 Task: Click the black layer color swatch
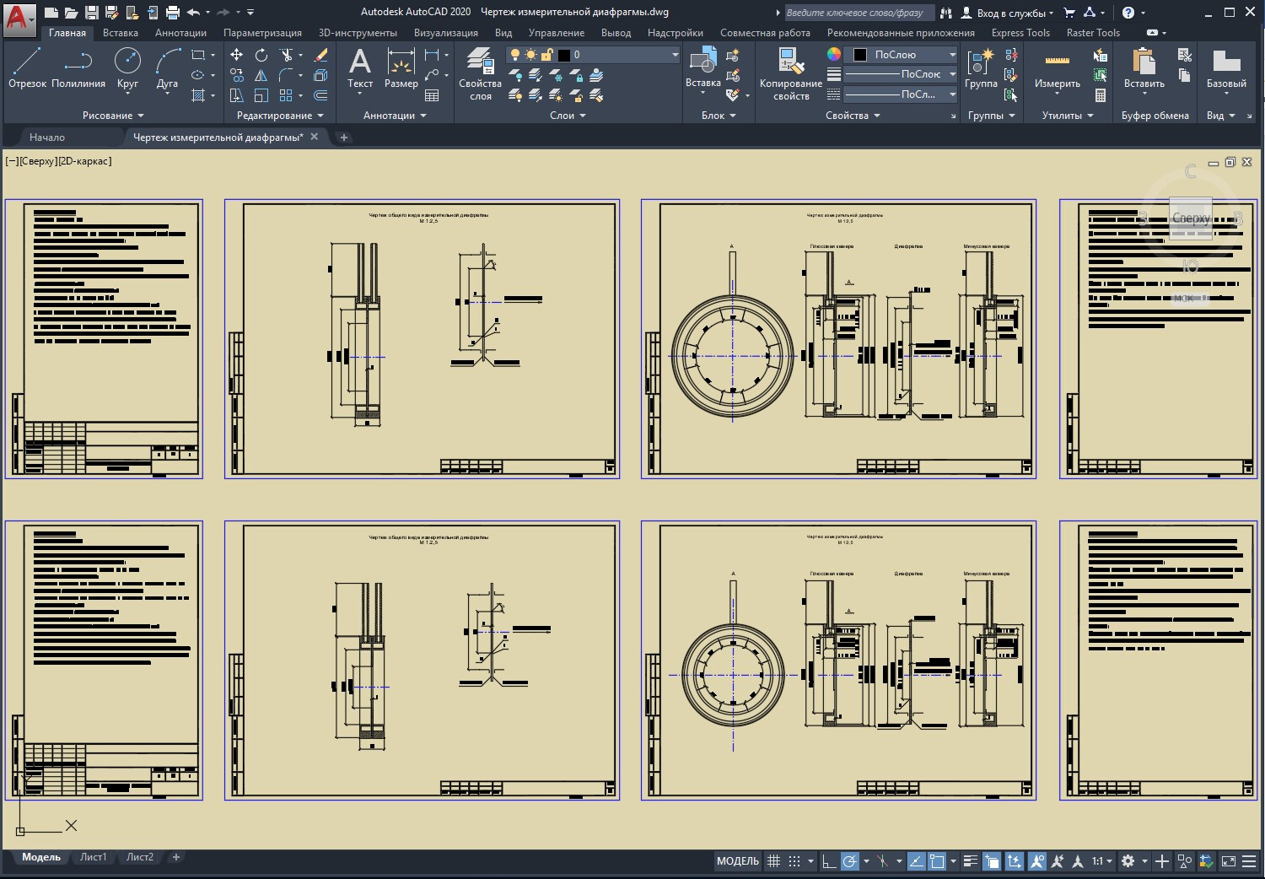(564, 55)
